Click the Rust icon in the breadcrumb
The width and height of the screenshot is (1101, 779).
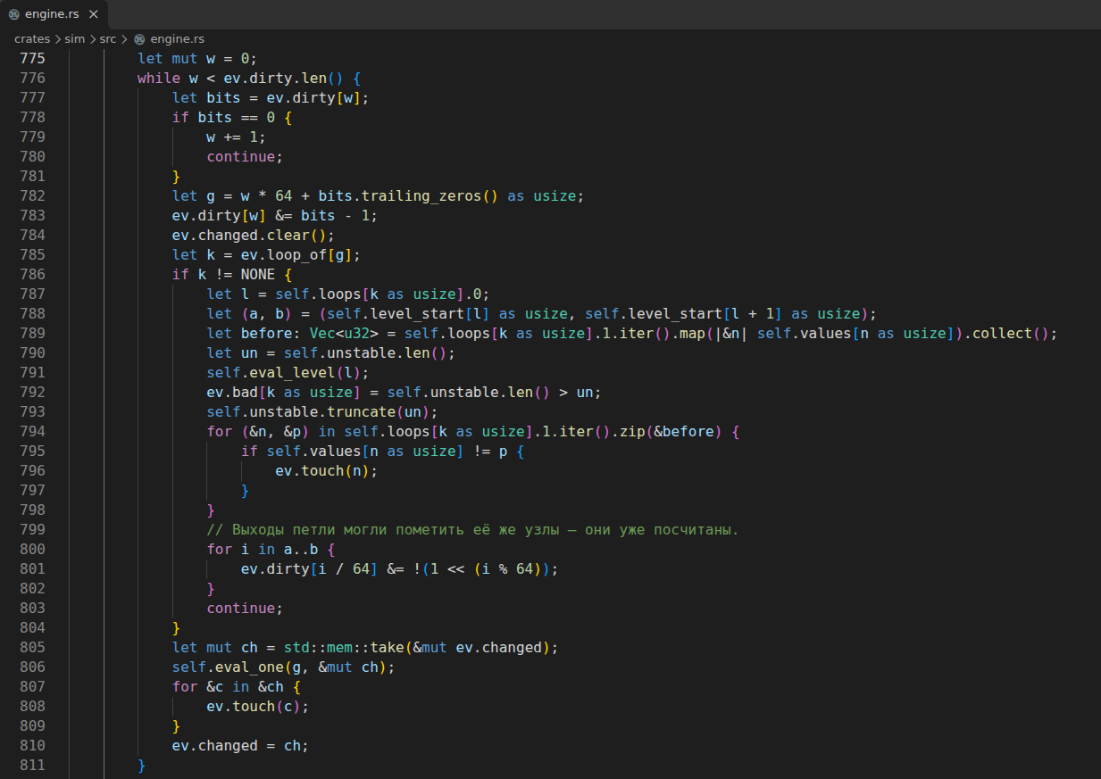tap(139, 39)
